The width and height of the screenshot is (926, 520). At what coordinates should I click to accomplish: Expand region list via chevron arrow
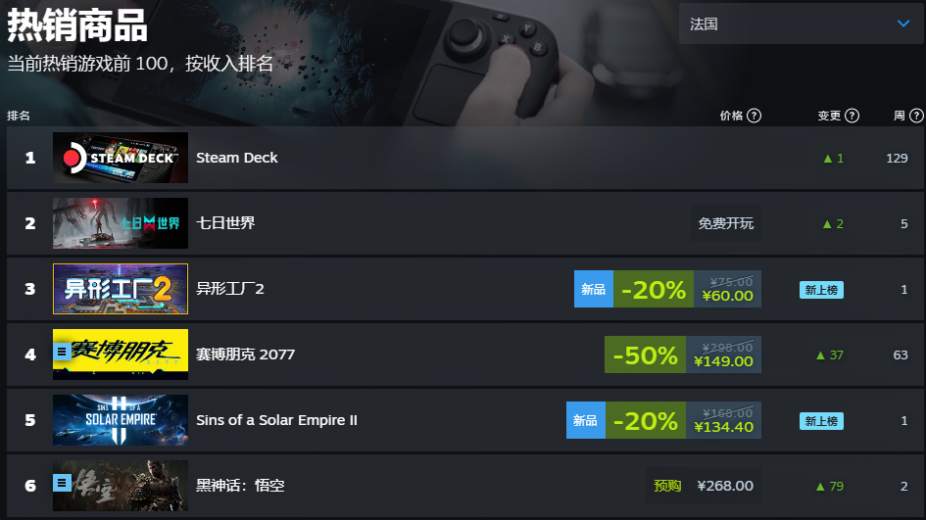(902, 24)
